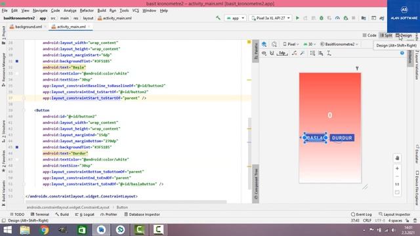The image size is (420, 236).
Task: Open the Refactor menu
Action: click(87, 10)
